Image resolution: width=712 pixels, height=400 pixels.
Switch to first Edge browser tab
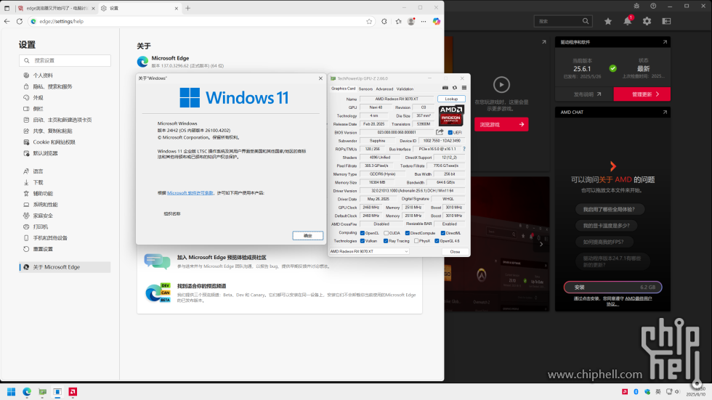(x=56, y=8)
